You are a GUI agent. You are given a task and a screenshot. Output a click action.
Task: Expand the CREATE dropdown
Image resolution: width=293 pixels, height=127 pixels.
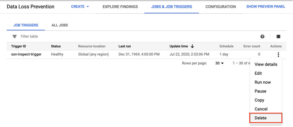[x=80, y=7]
